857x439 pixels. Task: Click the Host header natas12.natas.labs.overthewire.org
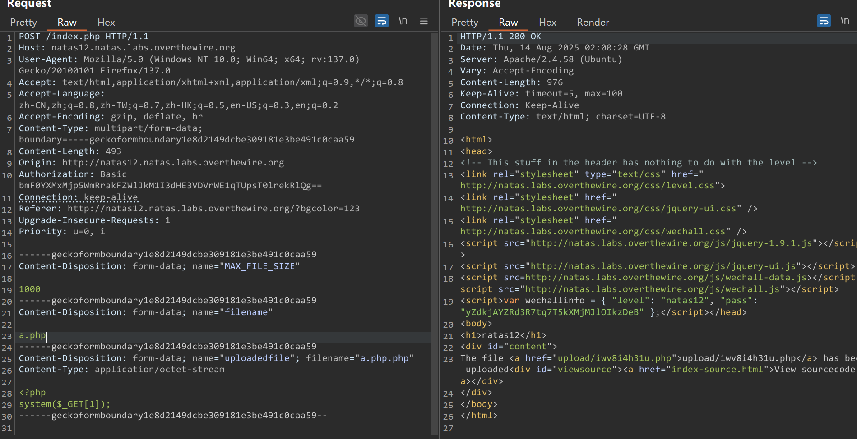click(x=127, y=47)
